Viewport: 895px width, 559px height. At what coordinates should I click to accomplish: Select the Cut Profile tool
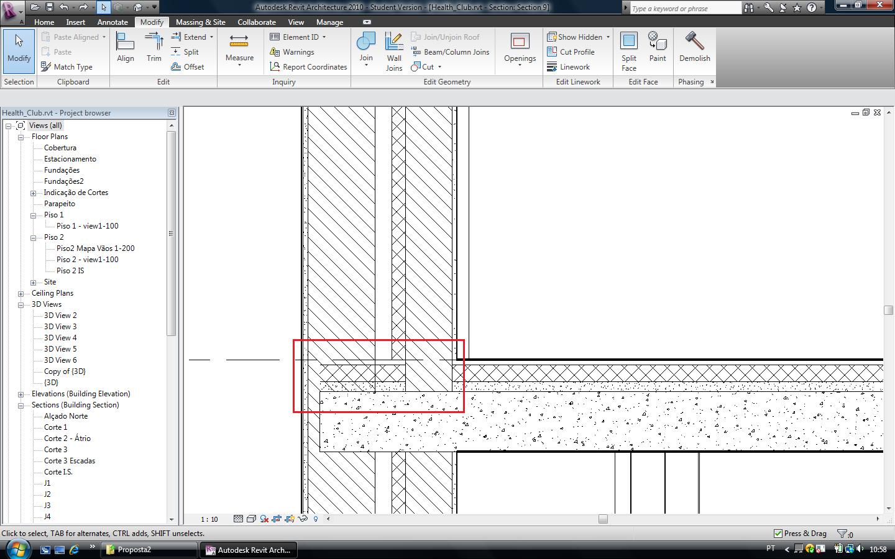pos(571,52)
